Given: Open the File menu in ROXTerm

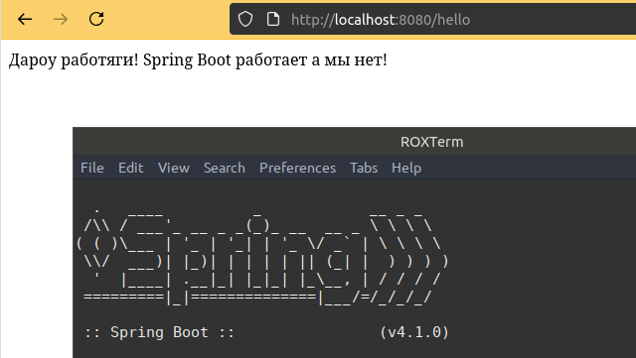Looking at the screenshot, I should point(92,168).
